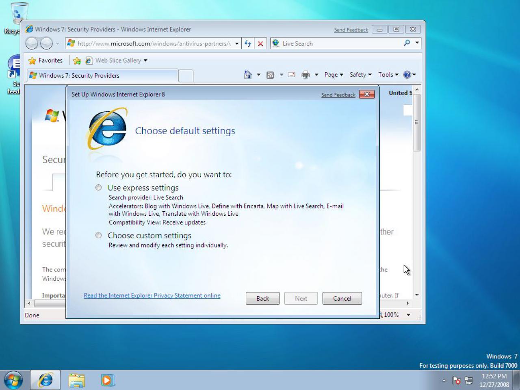Click Send Feedback link in setup dialog
The width and height of the screenshot is (520, 390).
click(338, 95)
